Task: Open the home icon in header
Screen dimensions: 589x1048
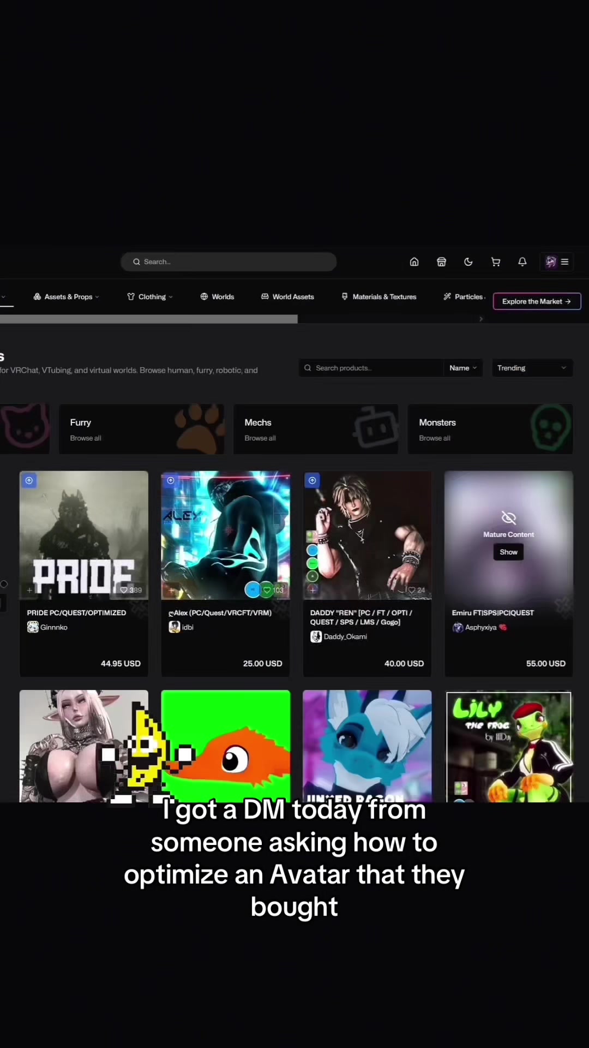Action: click(x=414, y=262)
